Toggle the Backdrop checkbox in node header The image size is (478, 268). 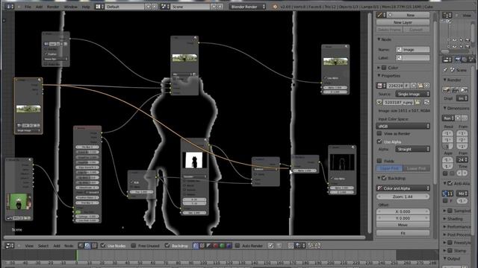pos(167,245)
